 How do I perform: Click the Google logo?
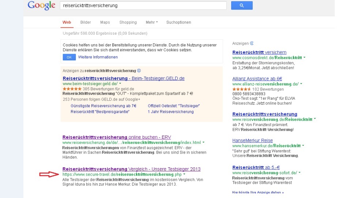pos(41,5)
